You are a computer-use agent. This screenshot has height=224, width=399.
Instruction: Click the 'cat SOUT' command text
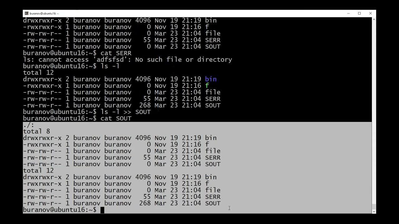click(x=116, y=119)
